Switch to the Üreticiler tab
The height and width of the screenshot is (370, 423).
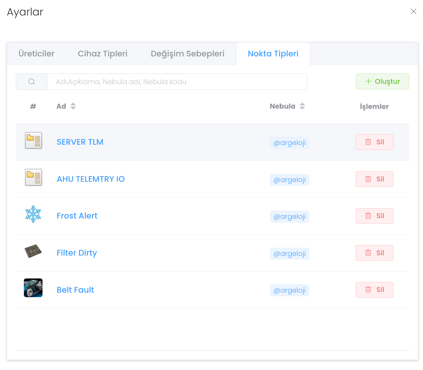pos(36,54)
